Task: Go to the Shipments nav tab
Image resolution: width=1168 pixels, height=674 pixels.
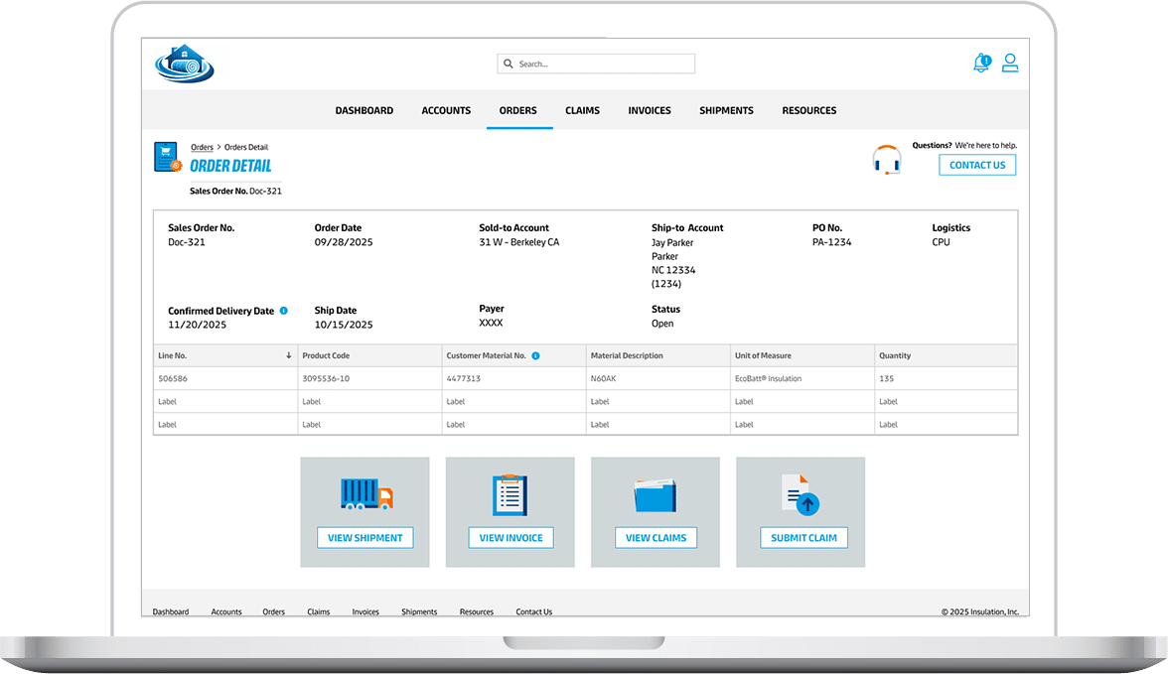Action: point(726,110)
